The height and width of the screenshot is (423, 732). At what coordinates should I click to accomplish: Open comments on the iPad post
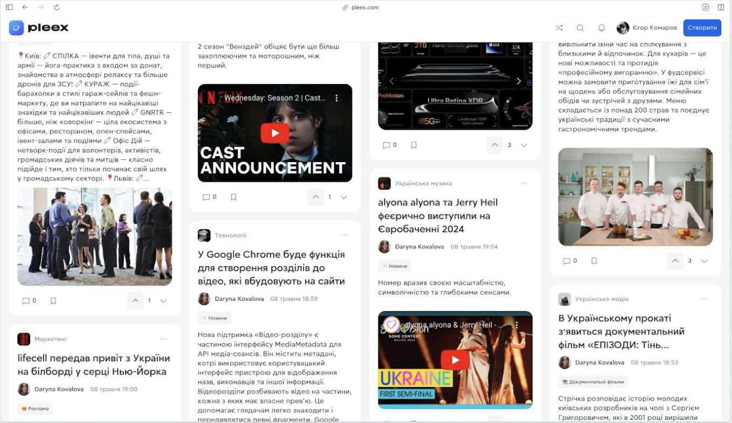(x=389, y=145)
